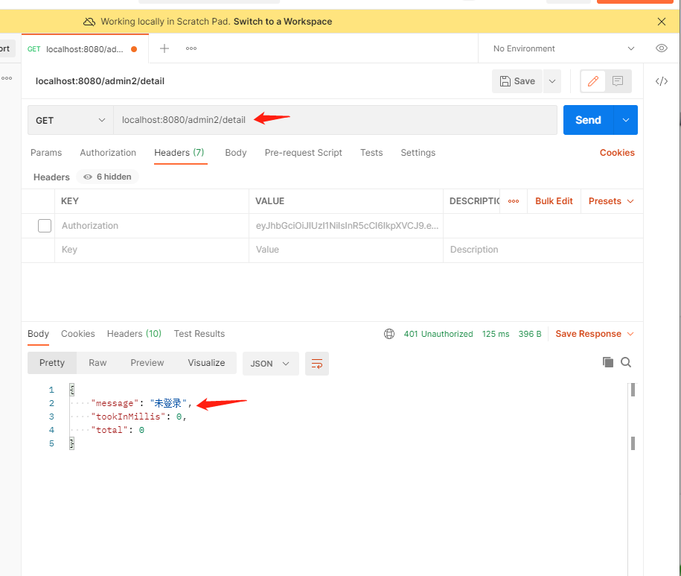
Task: Click the 396 B response size
Action: click(530, 334)
